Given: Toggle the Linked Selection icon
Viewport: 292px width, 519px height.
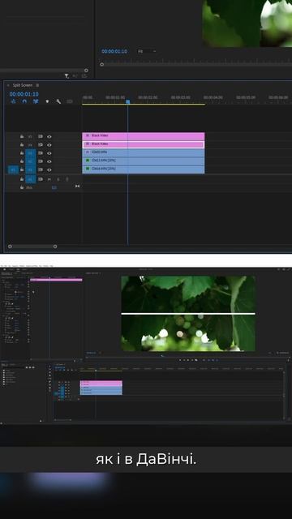Looking at the screenshot, I should point(36,101).
